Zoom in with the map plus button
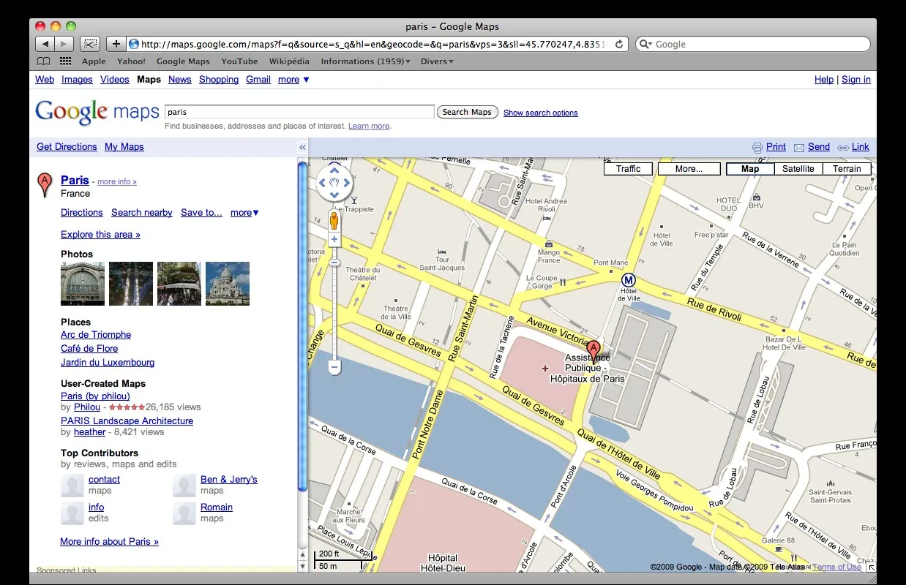This screenshot has height=585, width=906. point(334,239)
